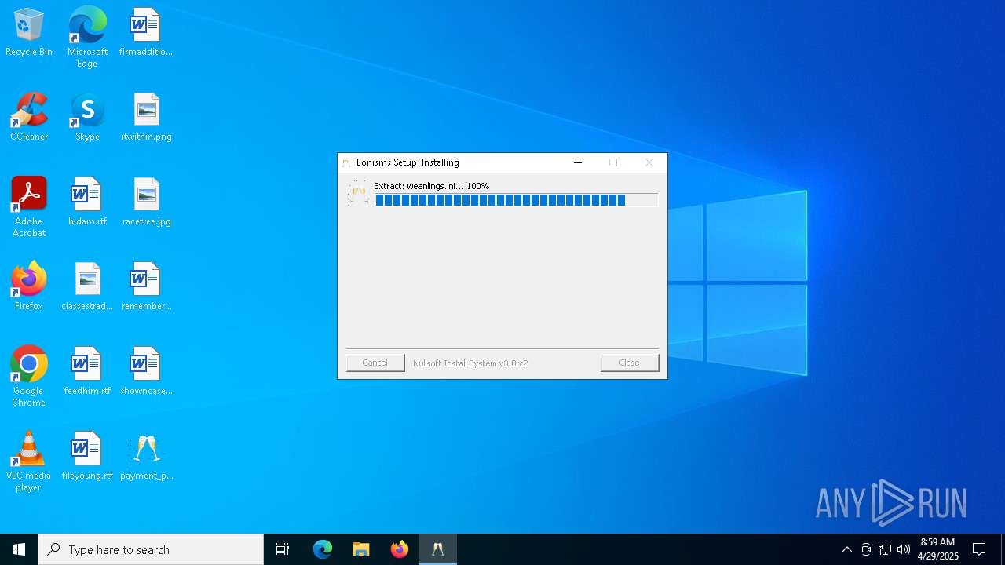Click the Windows Start button

[19, 549]
